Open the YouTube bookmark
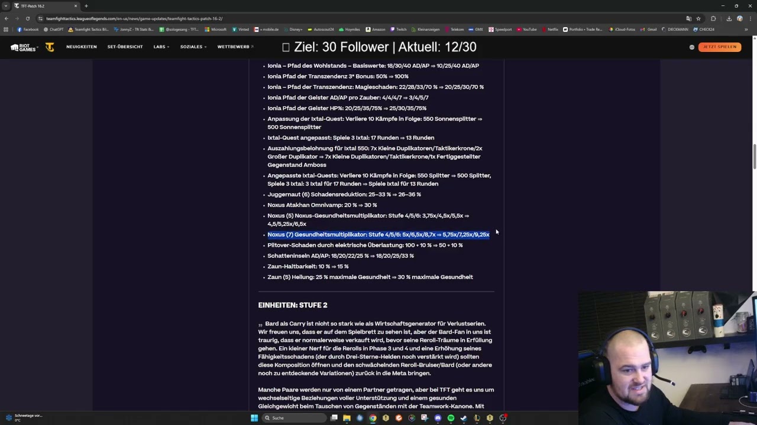This screenshot has height=425, width=757. click(526, 30)
